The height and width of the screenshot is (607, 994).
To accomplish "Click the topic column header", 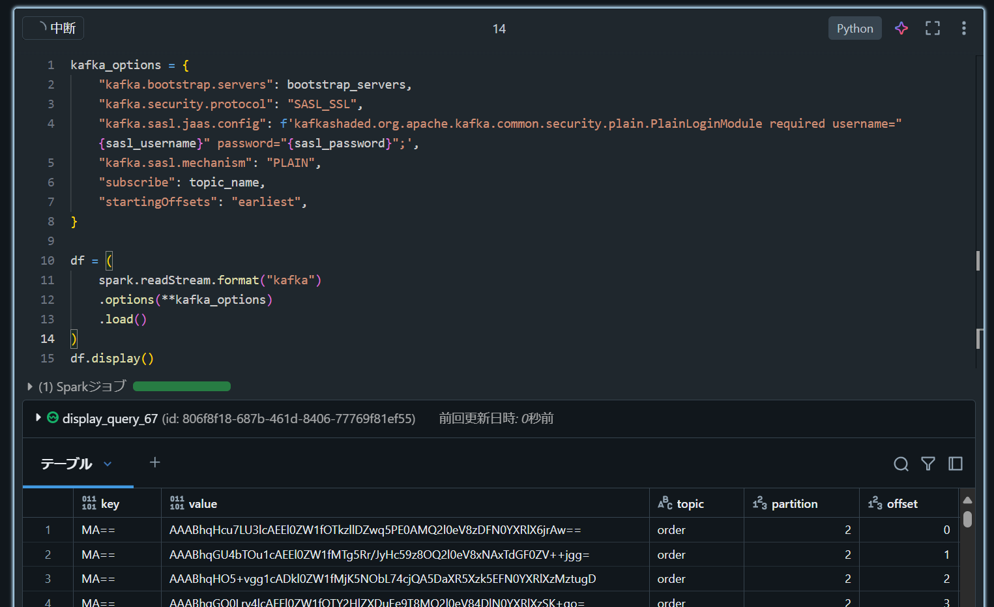I will pos(696,503).
